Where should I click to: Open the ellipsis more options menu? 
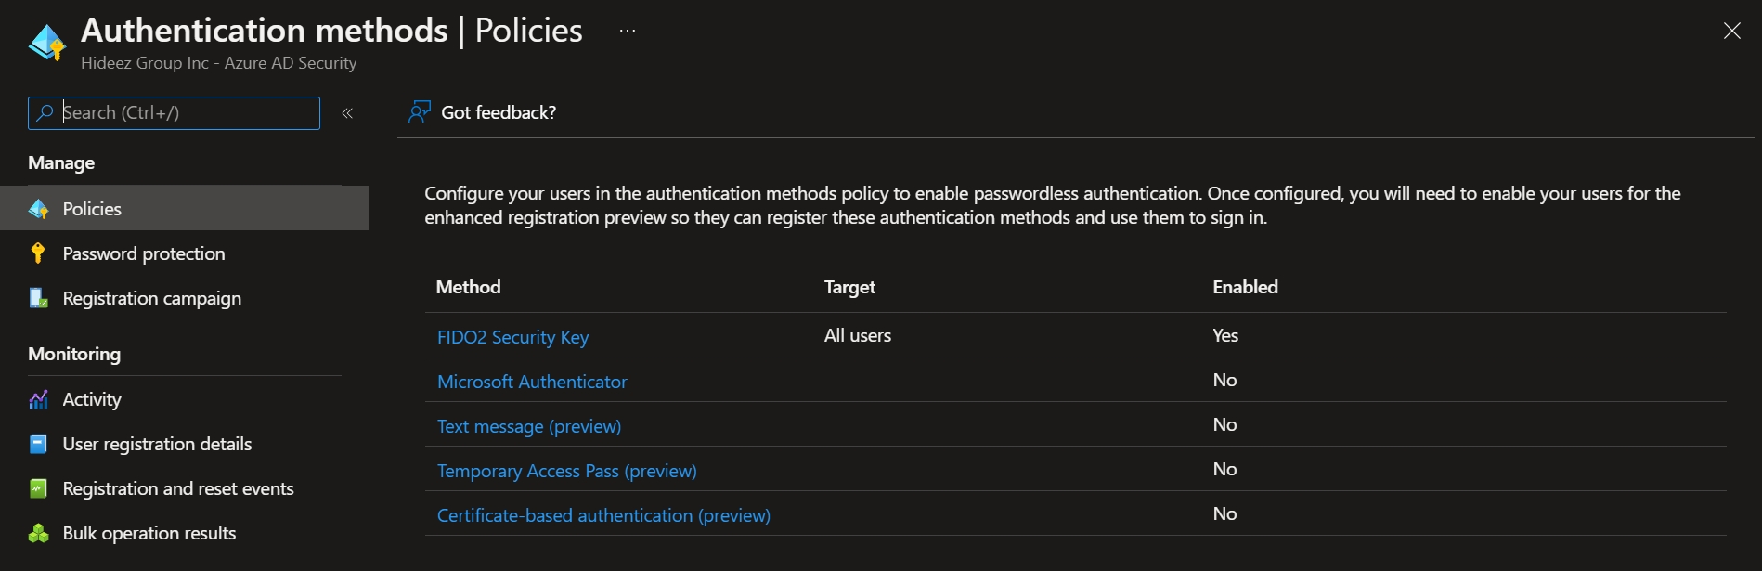point(628,31)
